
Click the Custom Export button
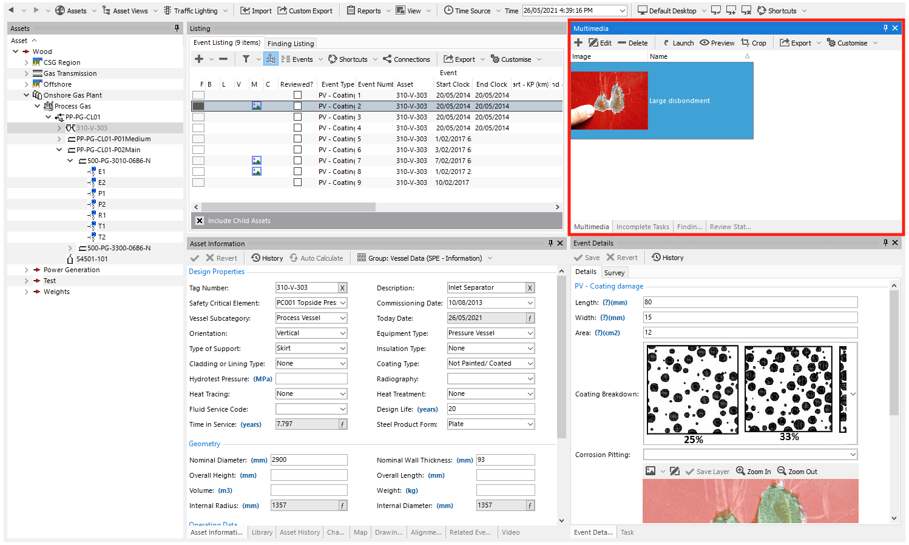[x=305, y=11]
